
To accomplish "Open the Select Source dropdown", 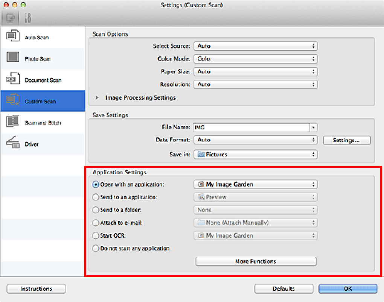I will [256, 46].
